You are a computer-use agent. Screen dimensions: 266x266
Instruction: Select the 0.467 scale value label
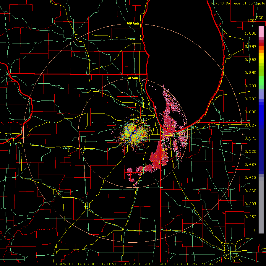[x=250, y=165]
